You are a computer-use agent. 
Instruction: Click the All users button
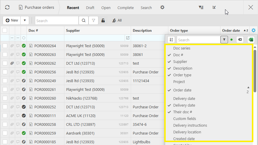click(117, 20)
